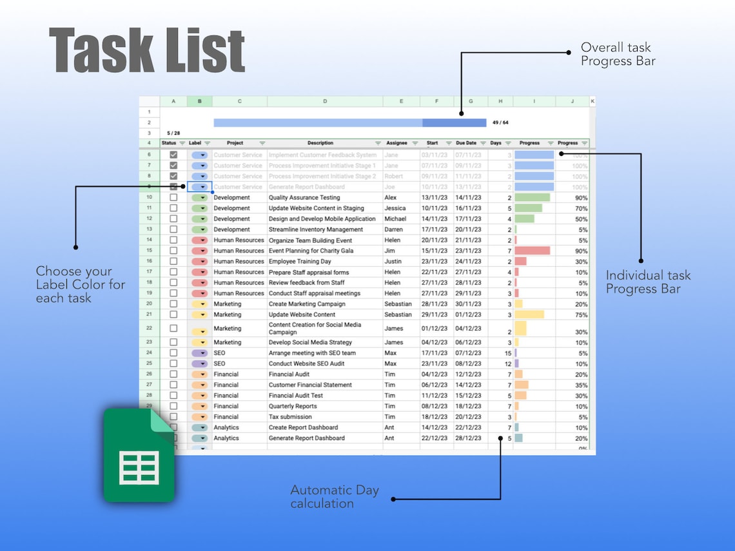Select row 15 header
The width and height of the screenshot is (735, 551).
(149, 251)
